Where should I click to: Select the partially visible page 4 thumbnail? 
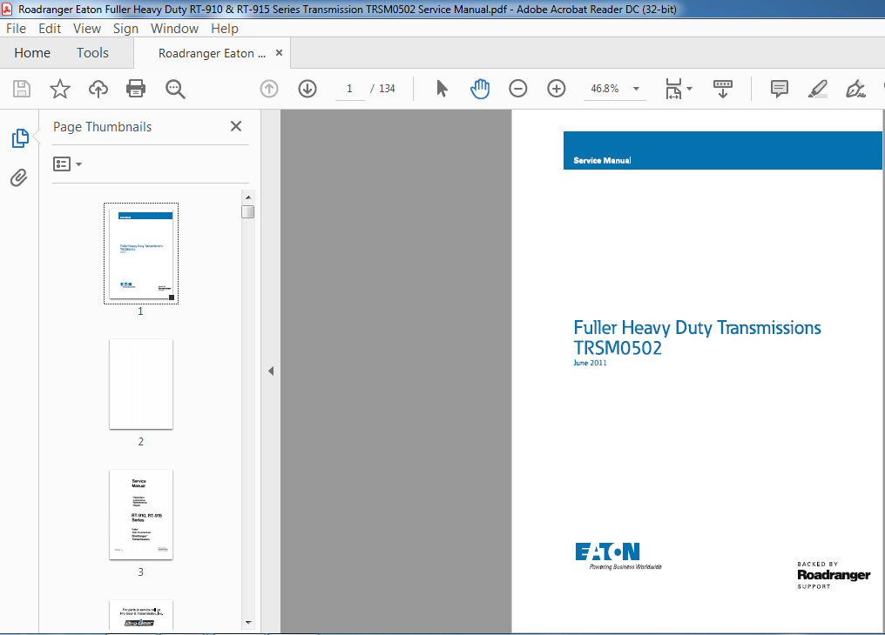(141, 615)
